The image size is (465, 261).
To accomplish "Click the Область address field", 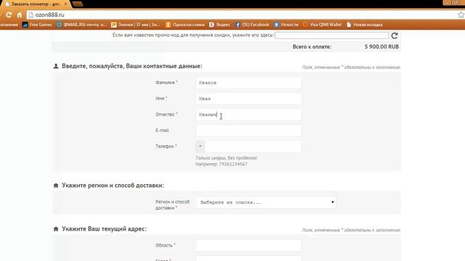I will 248,245.
